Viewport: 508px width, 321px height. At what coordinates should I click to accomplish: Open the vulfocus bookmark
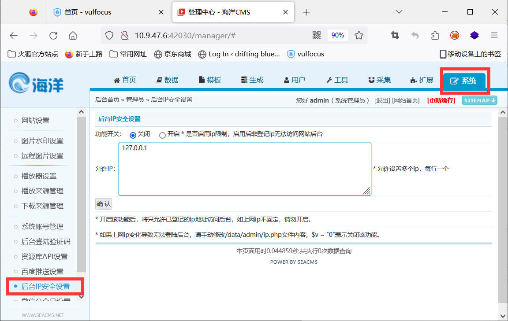point(306,54)
